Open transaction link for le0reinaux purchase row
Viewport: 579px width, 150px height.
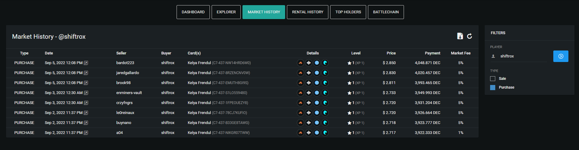86,113
